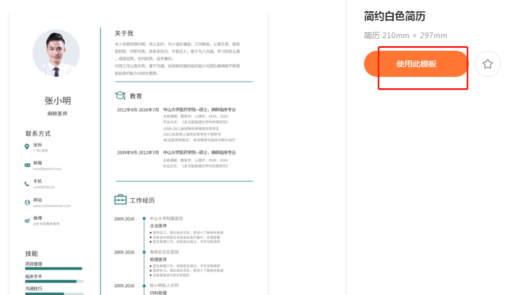Click the 临床手术 skill bar

[54, 281]
